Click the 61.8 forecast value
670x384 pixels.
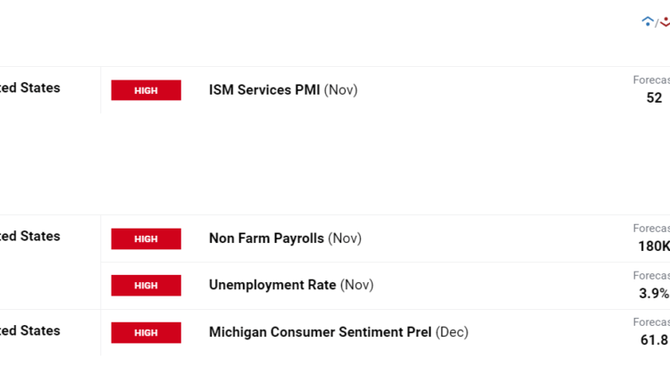click(654, 340)
